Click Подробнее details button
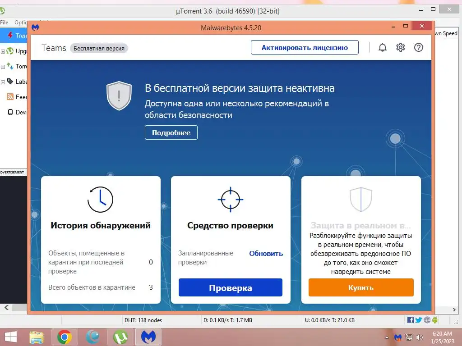462x346 pixels. tap(171, 133)
